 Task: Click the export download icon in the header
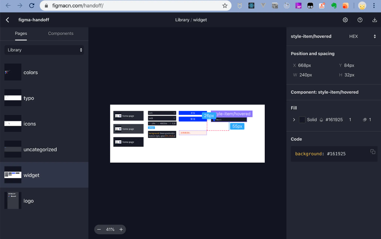(x=375, y=20)
